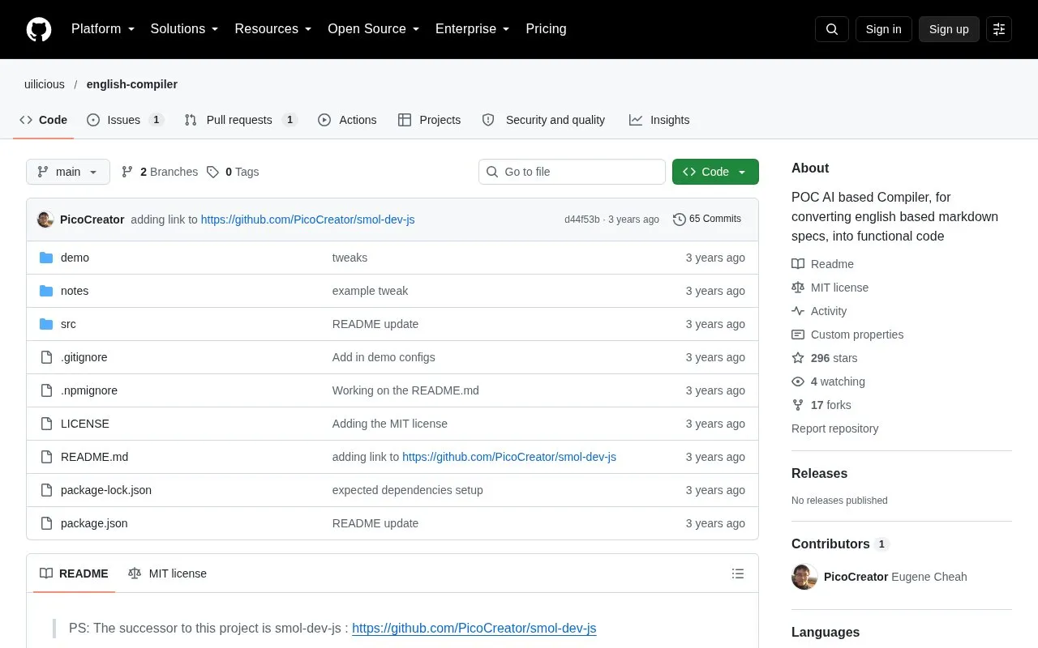View 0 Tags link
This screenshot has height=648, width=1038.
[233, 172]
